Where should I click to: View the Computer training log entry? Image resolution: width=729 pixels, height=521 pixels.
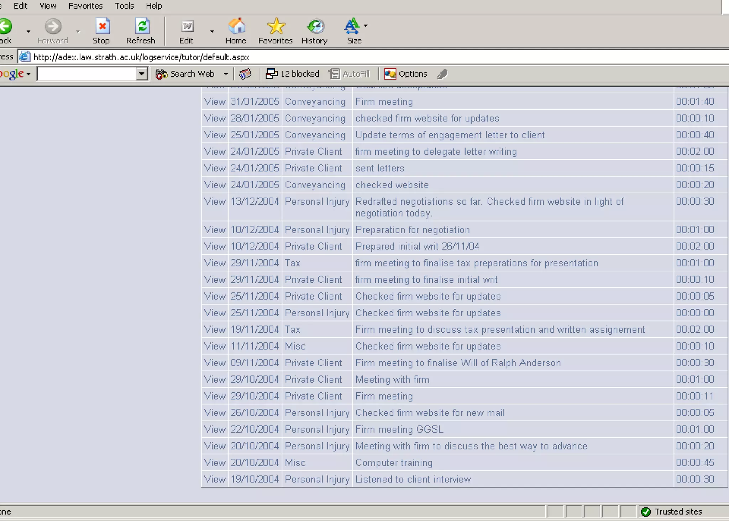[215, 463]
